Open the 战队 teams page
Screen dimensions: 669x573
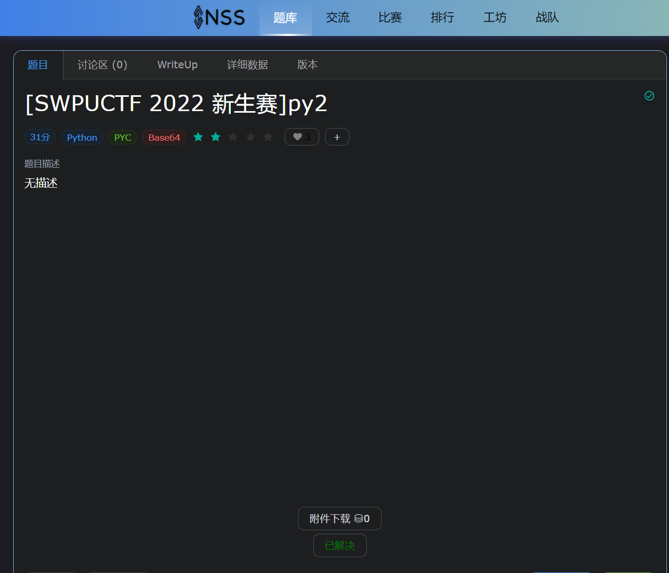click(x=547, y=17)
